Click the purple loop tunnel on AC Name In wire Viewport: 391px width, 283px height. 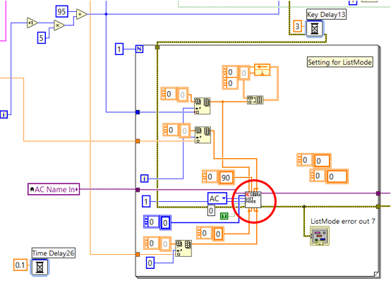[138, 190]
